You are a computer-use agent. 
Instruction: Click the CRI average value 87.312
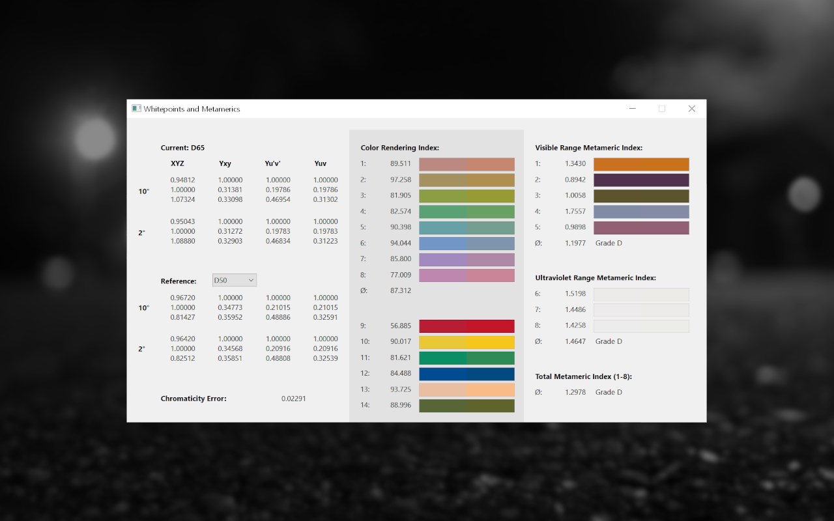(401, 290)
